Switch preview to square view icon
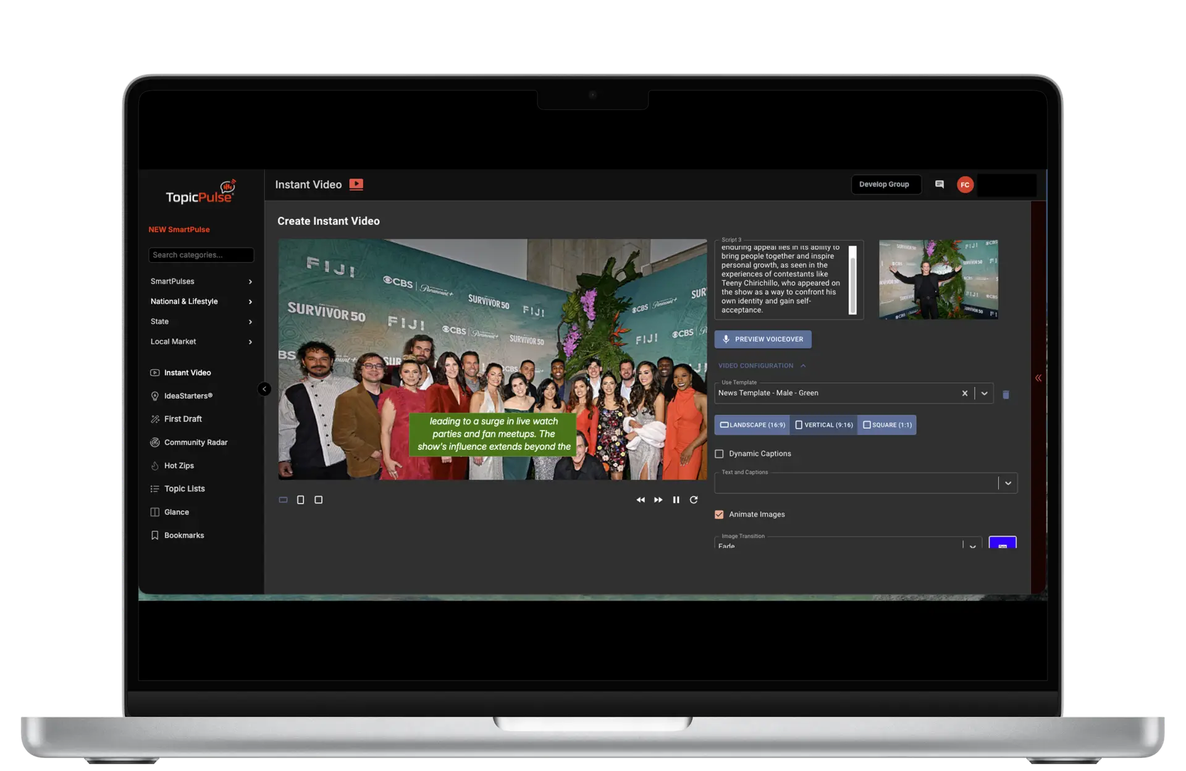 (x=319, y=500)
